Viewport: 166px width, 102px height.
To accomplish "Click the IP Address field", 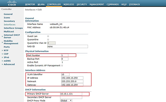I will click(72, 78).
